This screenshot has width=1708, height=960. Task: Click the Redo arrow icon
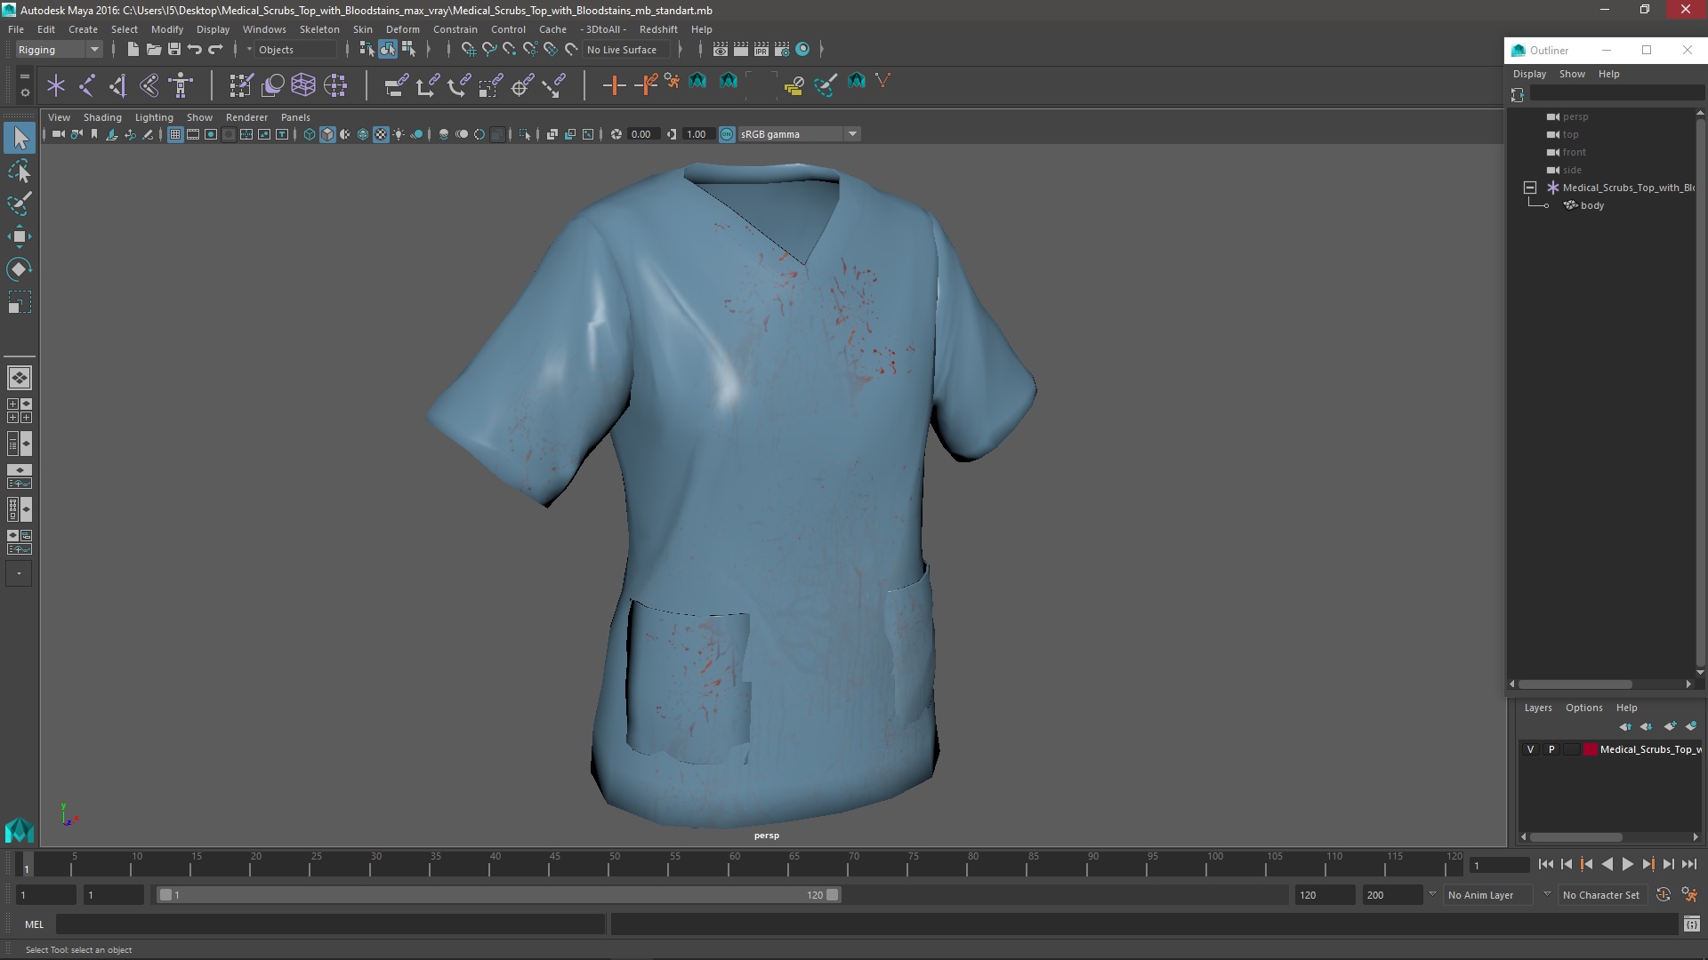click(215, 50)
